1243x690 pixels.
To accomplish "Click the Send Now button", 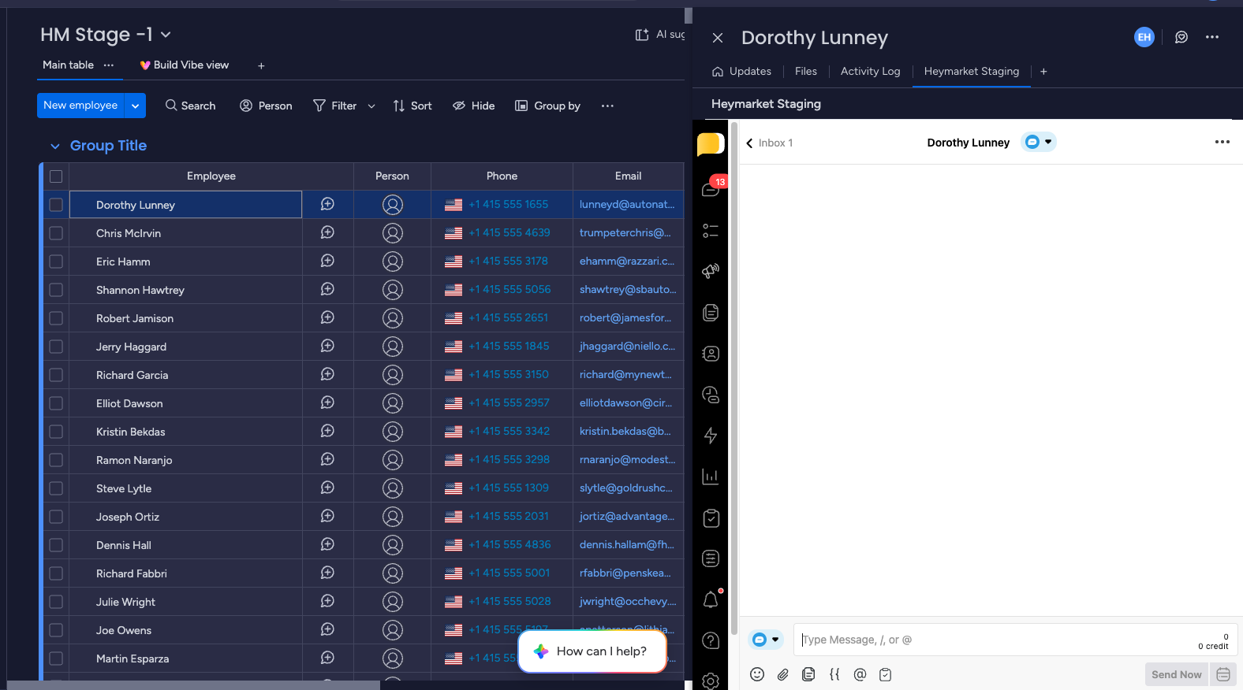I will pos(1176,674).
